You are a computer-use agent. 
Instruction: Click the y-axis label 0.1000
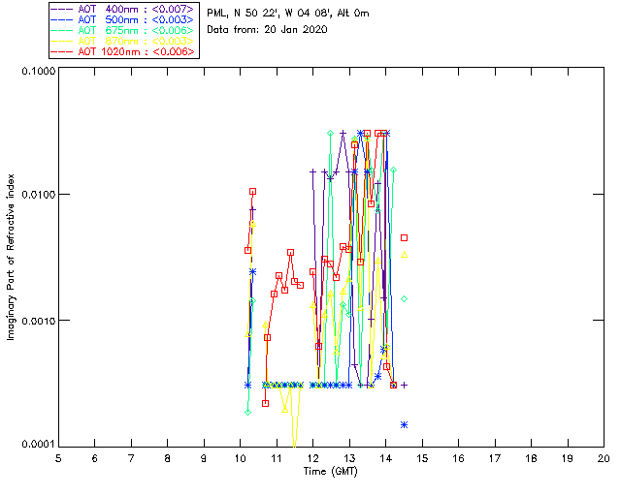coord(38,71)
